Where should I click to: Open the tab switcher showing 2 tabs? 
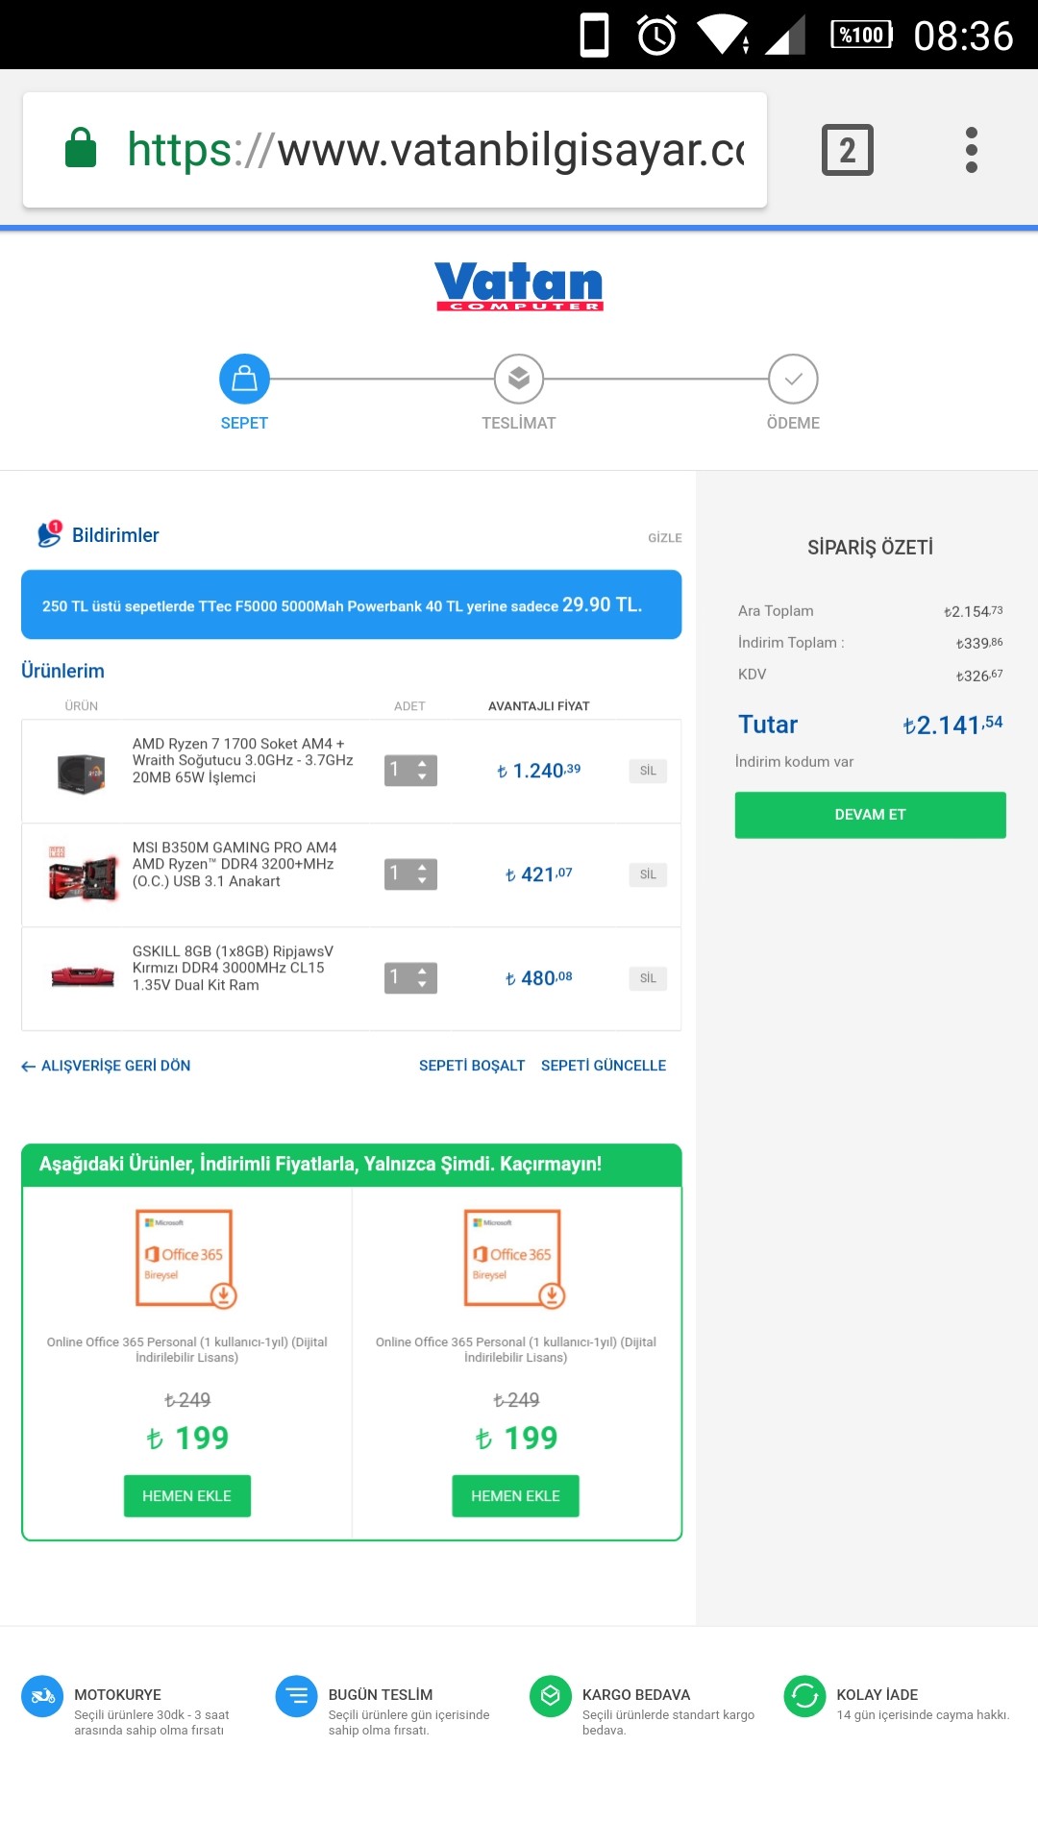click(847, 150)
